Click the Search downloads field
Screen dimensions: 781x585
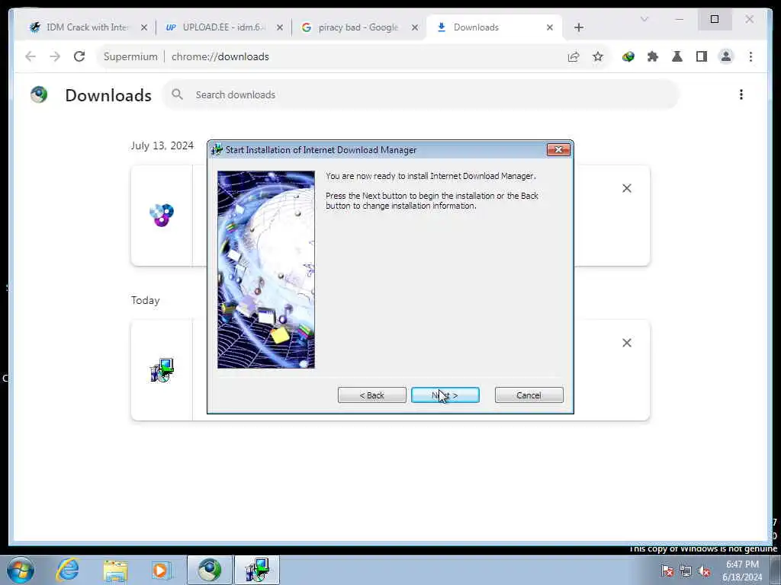tap(421, 94)
